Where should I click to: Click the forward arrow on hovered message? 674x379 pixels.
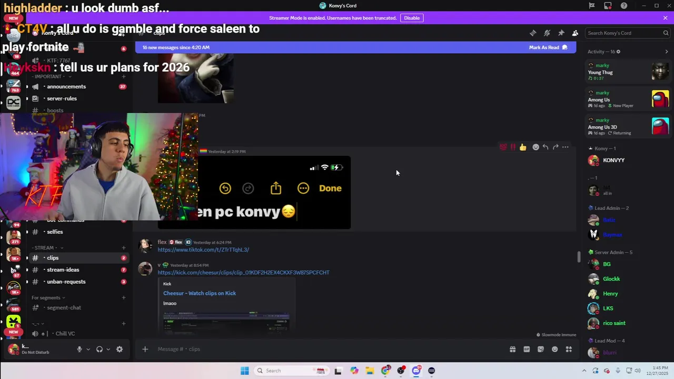tap(556, 147)
